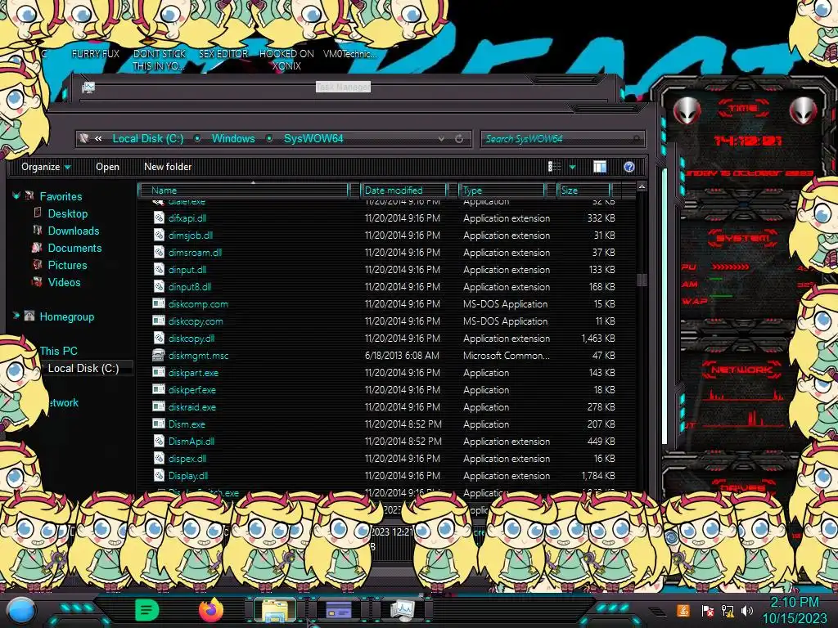Refresh the SysWOW64 folder address bar
838x628 pixels.
click(x=459, y=139)
